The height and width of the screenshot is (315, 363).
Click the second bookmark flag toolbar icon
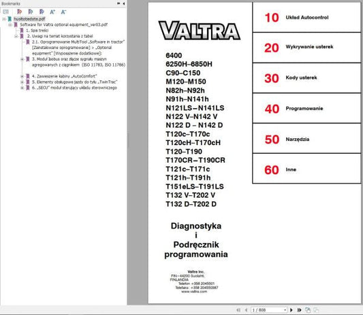[x=31, y=12]
